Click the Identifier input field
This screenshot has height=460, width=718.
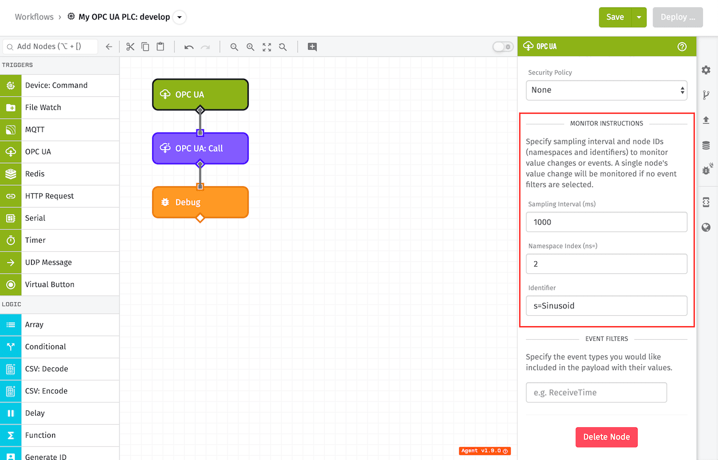click(x=607, y=306)
